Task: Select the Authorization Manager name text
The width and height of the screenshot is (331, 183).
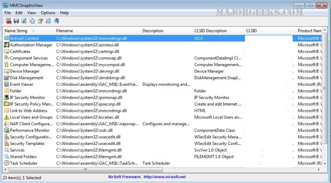Action: tap(31, 45)
